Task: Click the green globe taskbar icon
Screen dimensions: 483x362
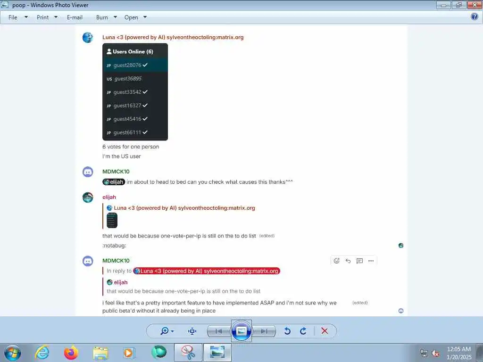Action: pos(158,353)
